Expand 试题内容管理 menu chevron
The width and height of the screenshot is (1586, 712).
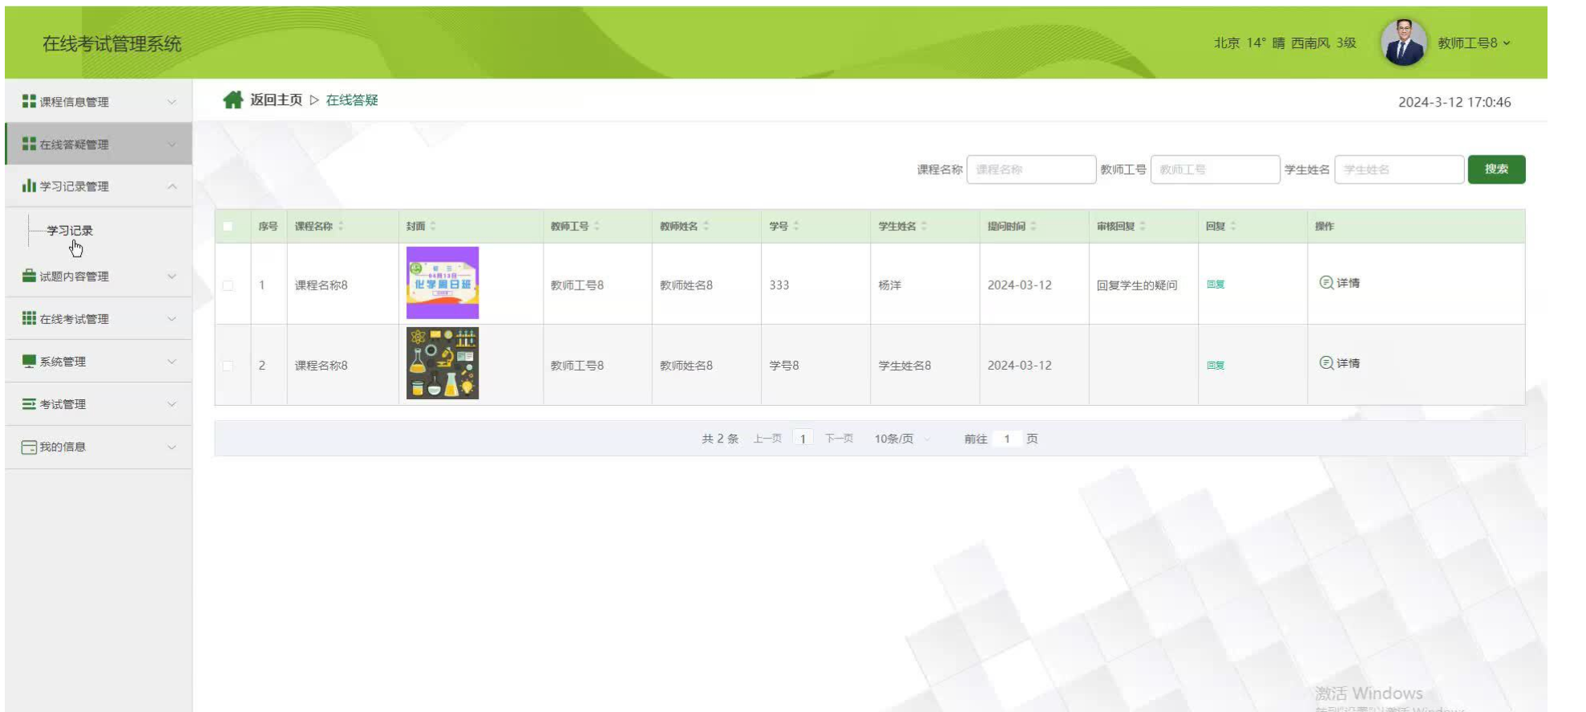172,276
